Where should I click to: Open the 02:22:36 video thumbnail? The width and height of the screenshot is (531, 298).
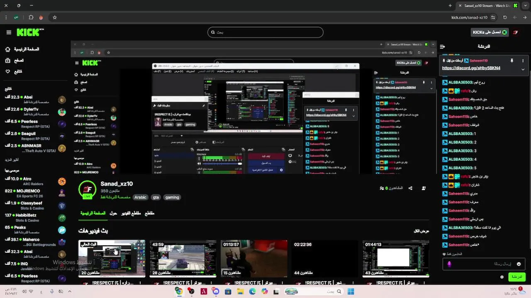(325, 259)
